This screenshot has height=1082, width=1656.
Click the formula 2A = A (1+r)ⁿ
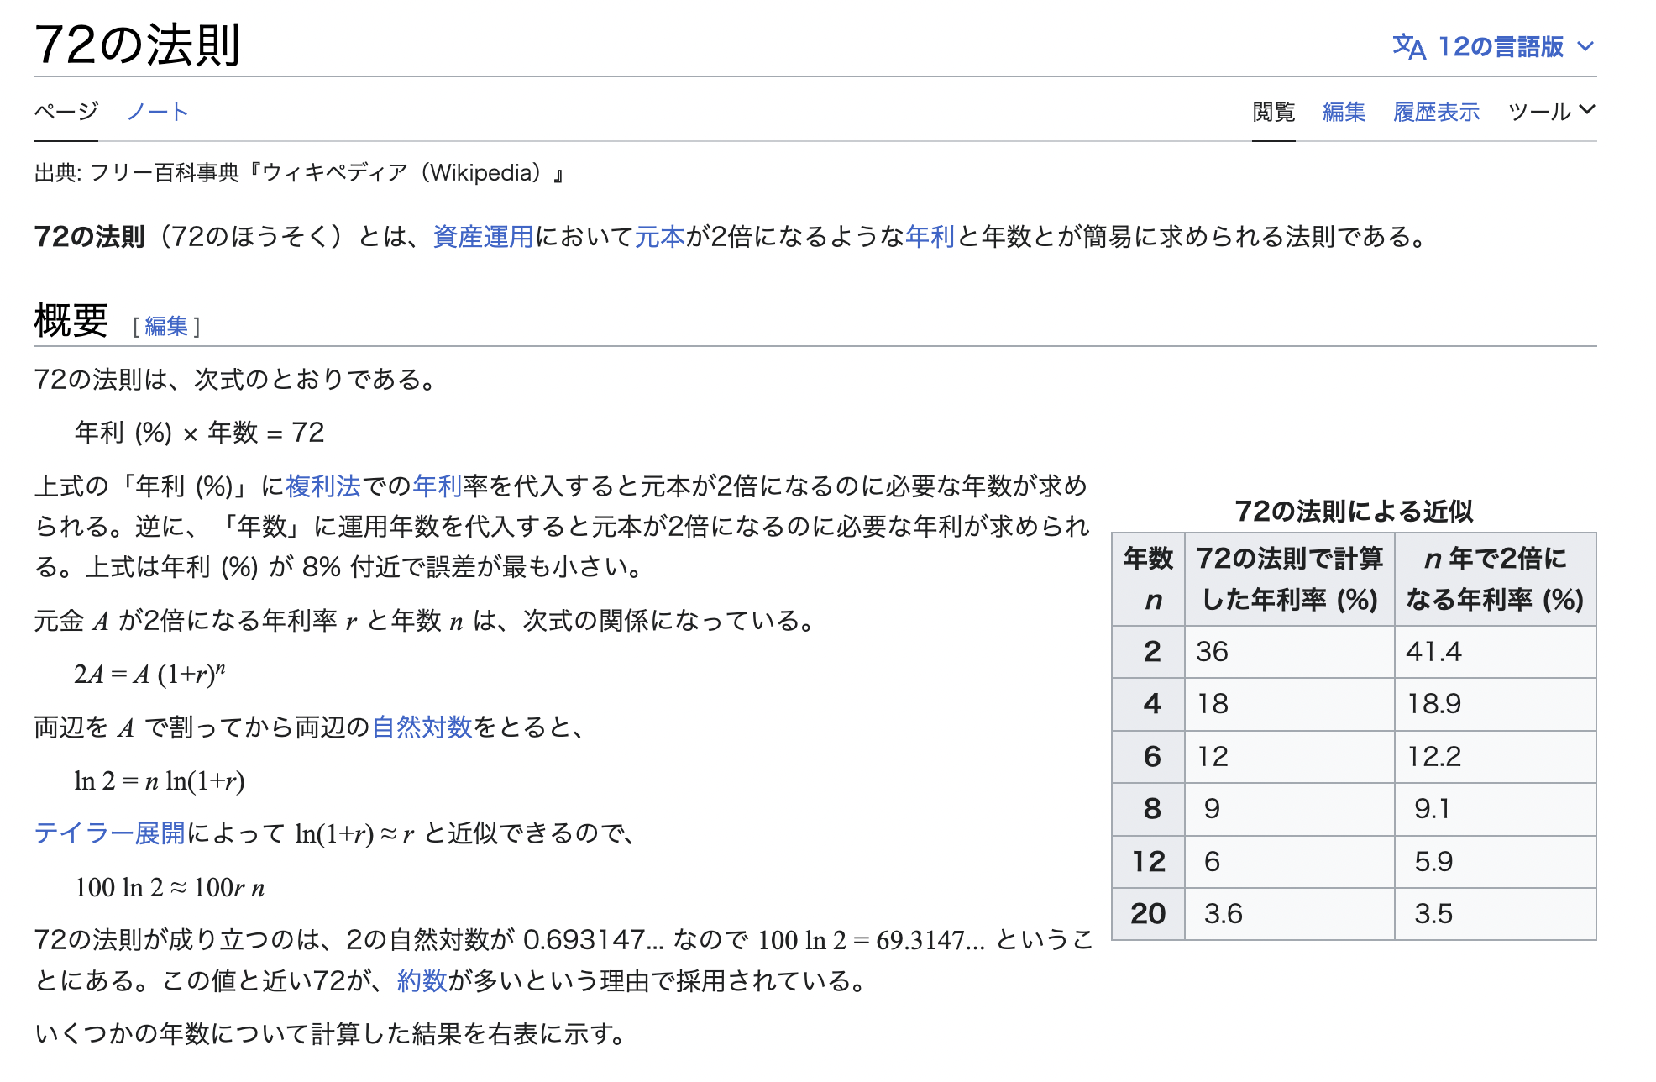(149, 674)
